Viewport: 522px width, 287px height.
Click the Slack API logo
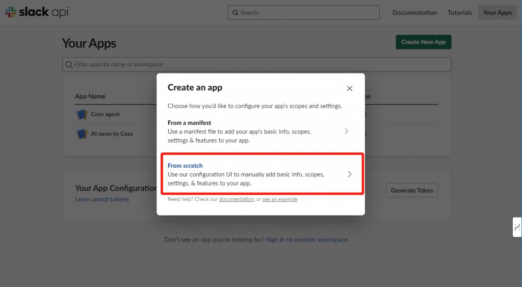coord(37,12)
